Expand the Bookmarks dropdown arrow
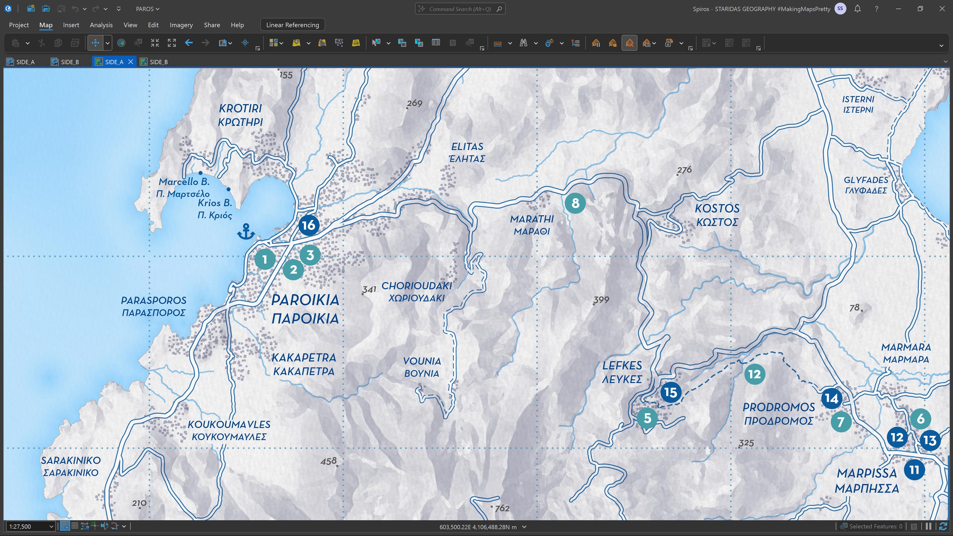 230,43
